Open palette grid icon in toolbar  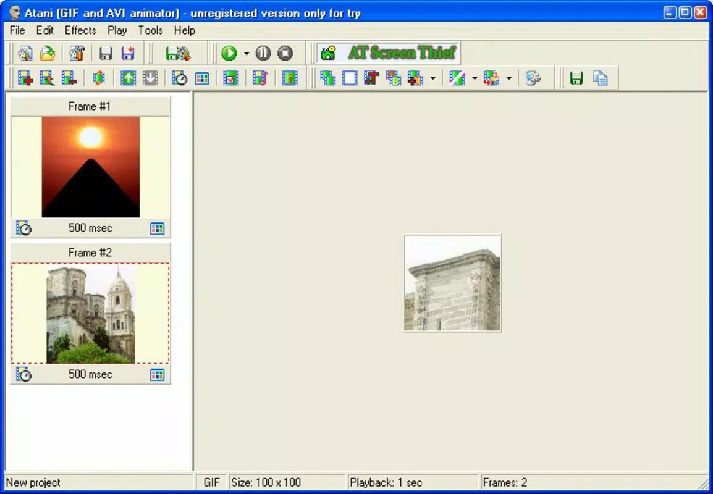(202, 78)
